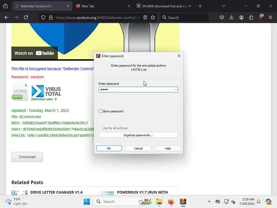Click the forward navigation arrow
This screenshot has height=208, width=277.
point(16,17)
